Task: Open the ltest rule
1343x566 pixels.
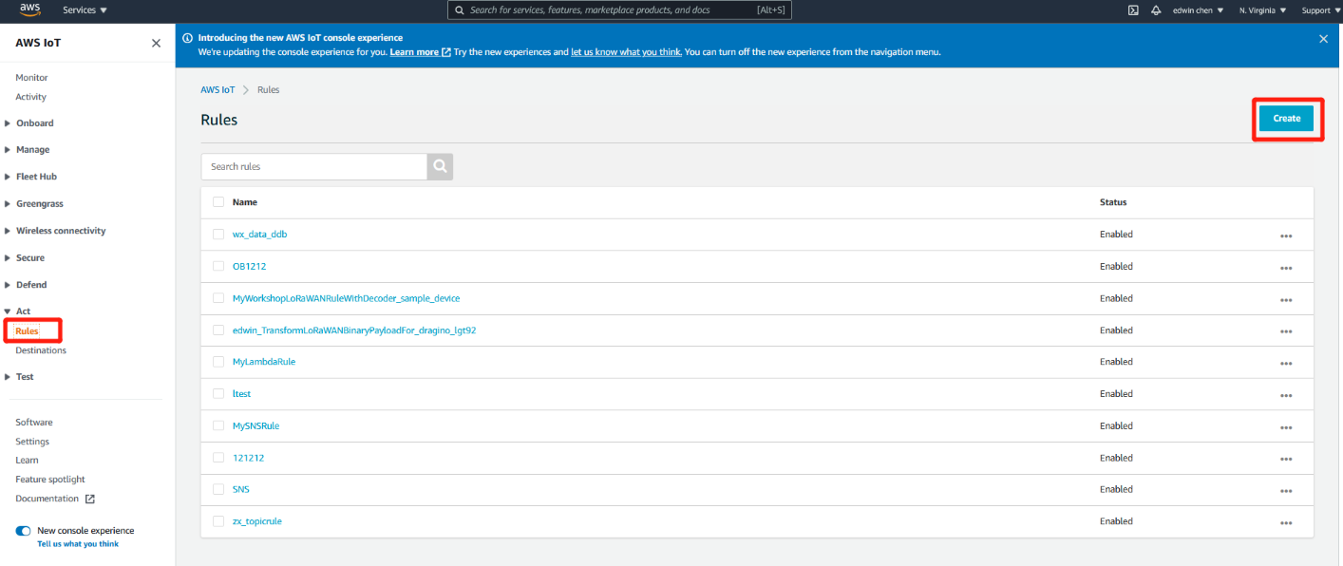Action: coord(241,394)
